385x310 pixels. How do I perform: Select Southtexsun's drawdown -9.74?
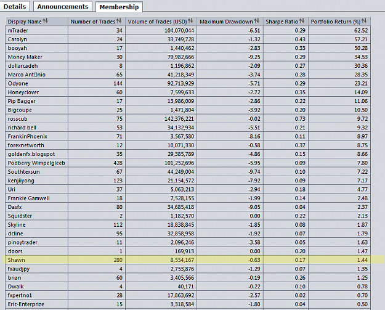pyautogui.click(x=254, y=172)
